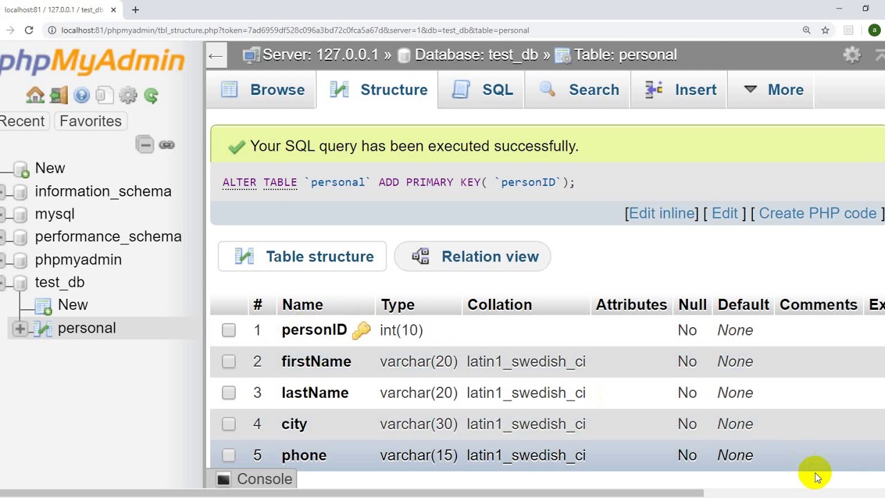Click varchar(30) type cell for city
885x498 pixels.
click(418, 424)
